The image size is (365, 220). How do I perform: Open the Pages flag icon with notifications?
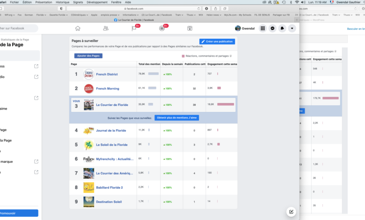tap(134, 29)
